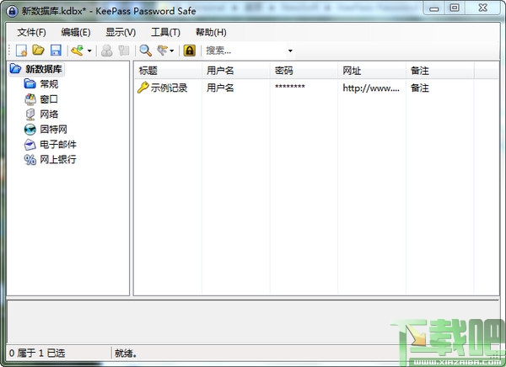The height and width of the screenshot is (367, 506).
Task: Sort by the 备注 column header
Action: click(440, 71)
